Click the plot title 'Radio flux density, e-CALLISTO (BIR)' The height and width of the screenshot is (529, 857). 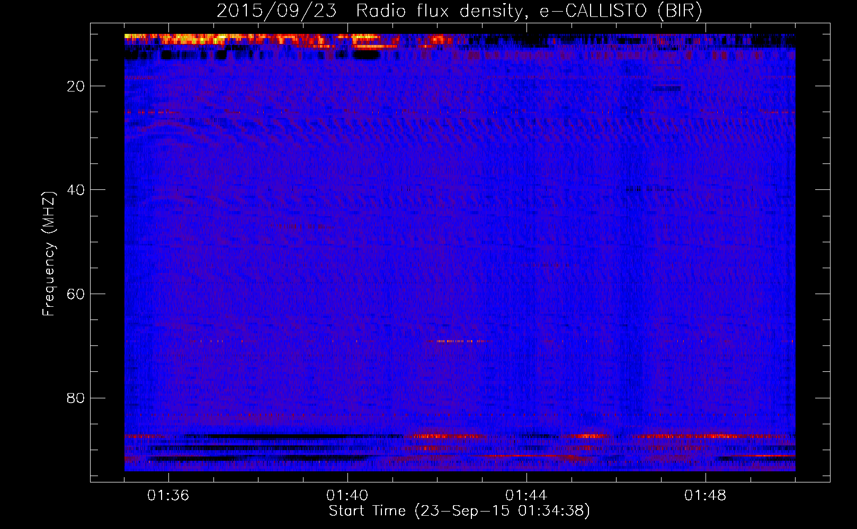click(x=529, y=11)
